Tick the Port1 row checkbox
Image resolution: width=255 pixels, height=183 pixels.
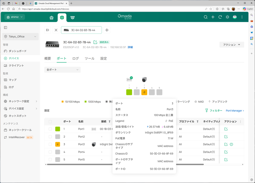[x=50, y=129]
